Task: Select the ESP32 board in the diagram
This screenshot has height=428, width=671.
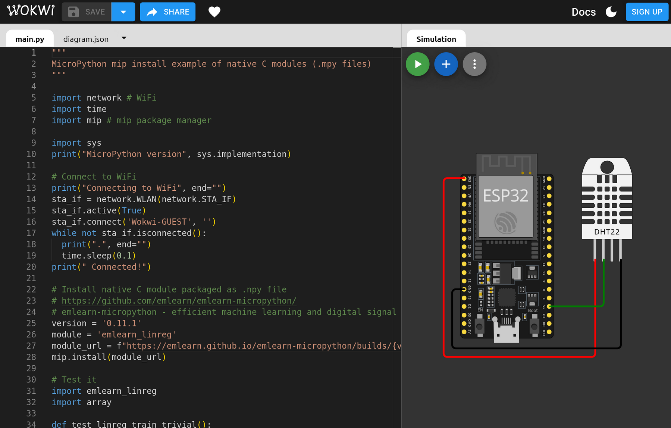Action: pyautogui.click(x=507, y=247)
